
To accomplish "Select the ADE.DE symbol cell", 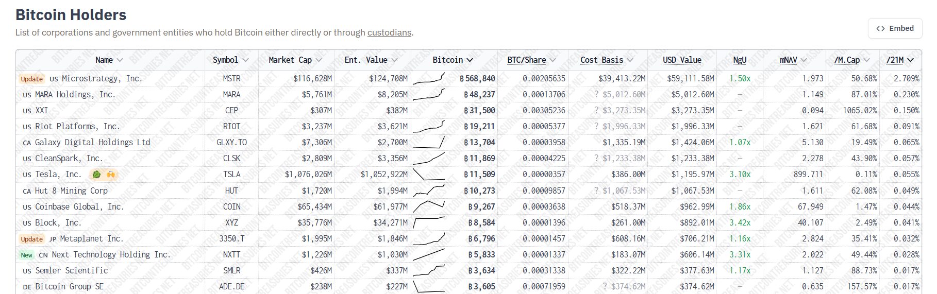I will pos(231,286).
